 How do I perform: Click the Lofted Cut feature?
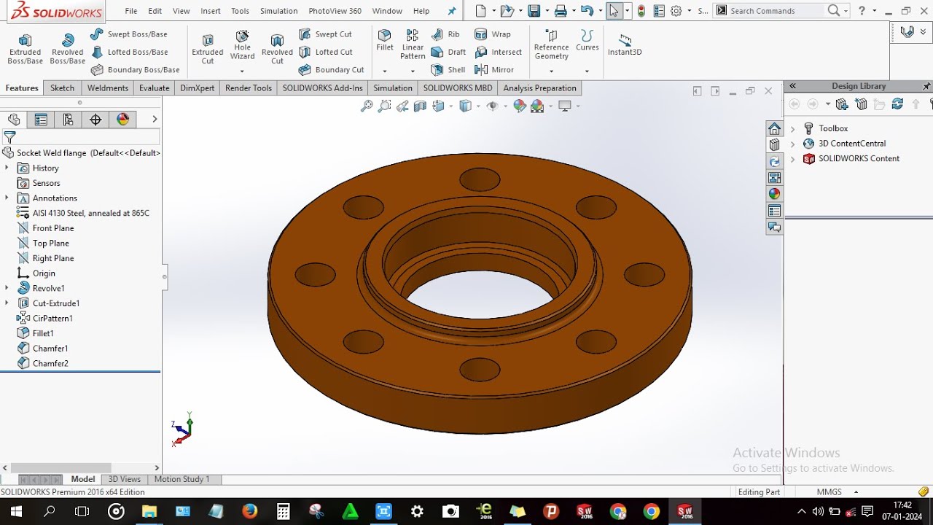pyautogui.click(x=325, y=52)
